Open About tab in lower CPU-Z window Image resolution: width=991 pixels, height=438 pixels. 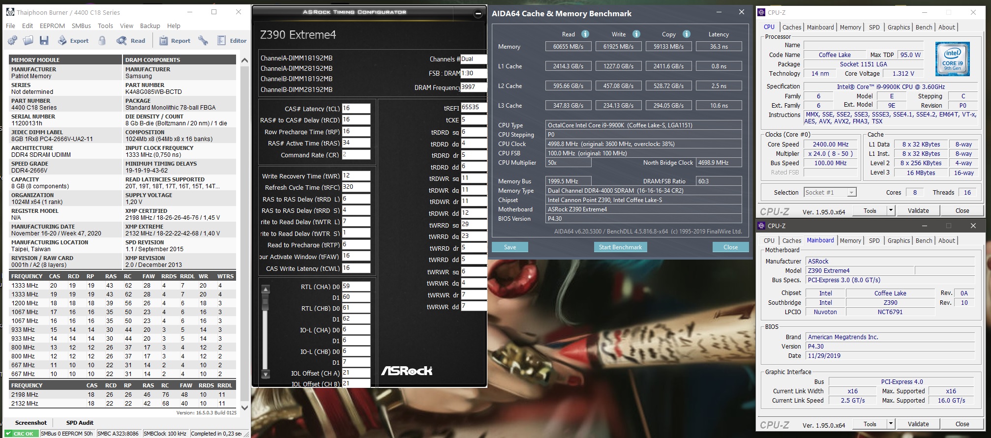pos(946,241)
